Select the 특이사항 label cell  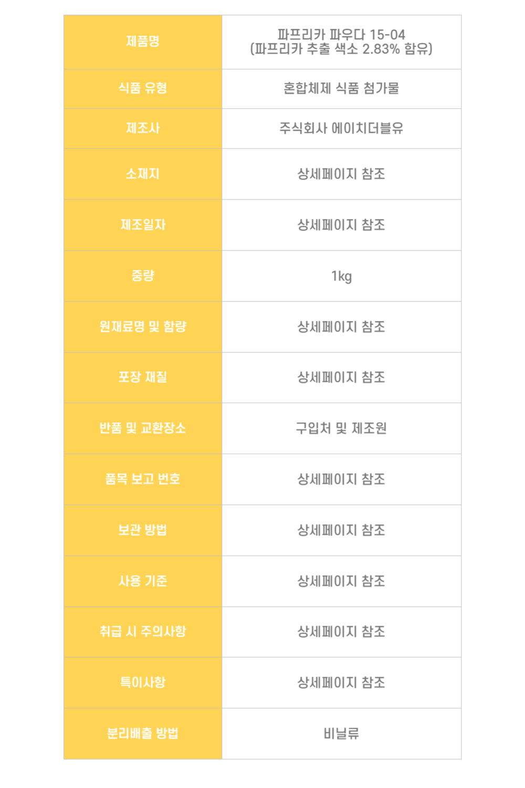(x=143, y=682)
